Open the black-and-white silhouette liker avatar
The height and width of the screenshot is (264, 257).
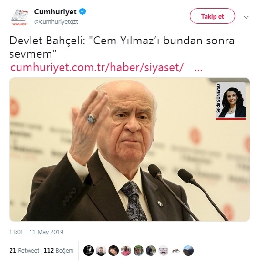coord(89,251)
